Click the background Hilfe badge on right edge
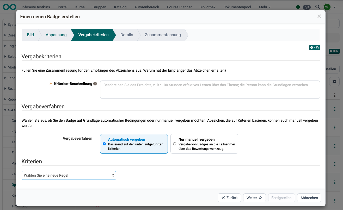This screenshot has height=210, width=343. tap(334, 51)
